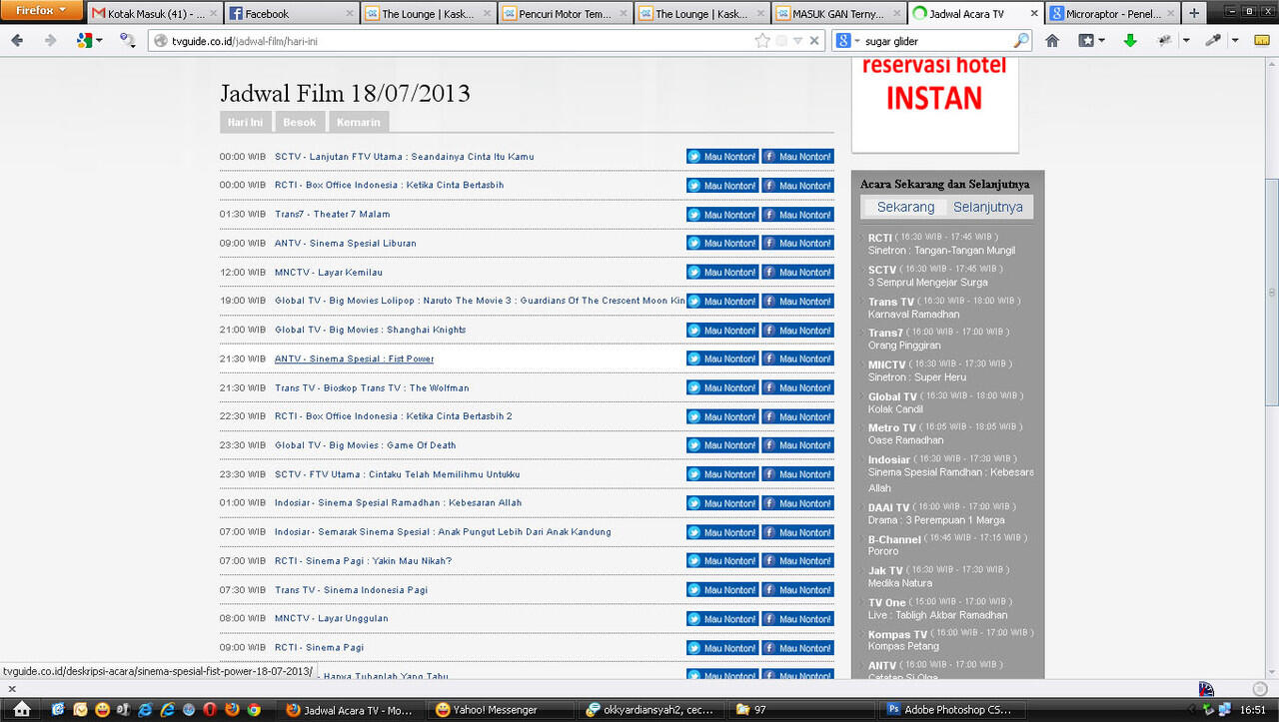
Task: Open B-Channel 'Pororo' in sidebar
Action: point(883,551)
